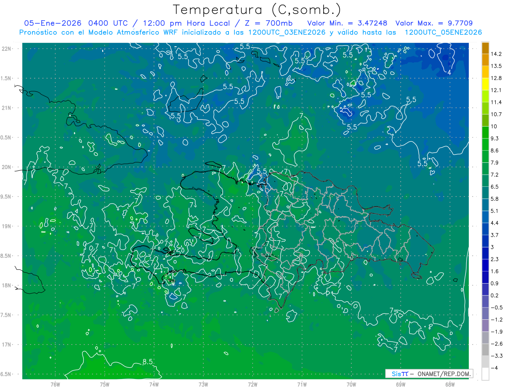Click the "12.8" colorbar value
Screen dimensions: 505x390
pyautogui.click(x=496, y=78)
